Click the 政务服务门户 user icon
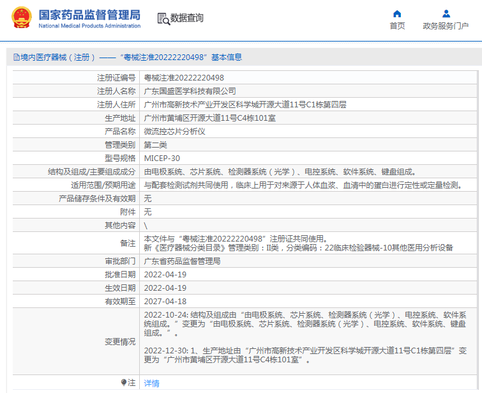This screenshot has height=393, width=482. (446, 14)
